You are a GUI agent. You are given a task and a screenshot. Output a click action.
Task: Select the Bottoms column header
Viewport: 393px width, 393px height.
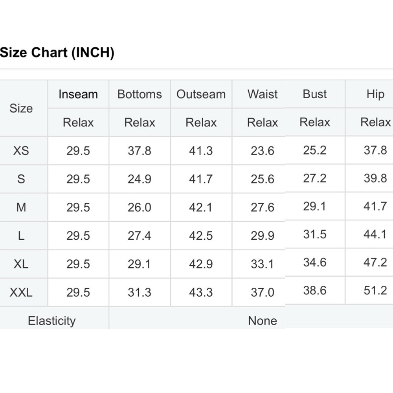(x=140, y=94)
